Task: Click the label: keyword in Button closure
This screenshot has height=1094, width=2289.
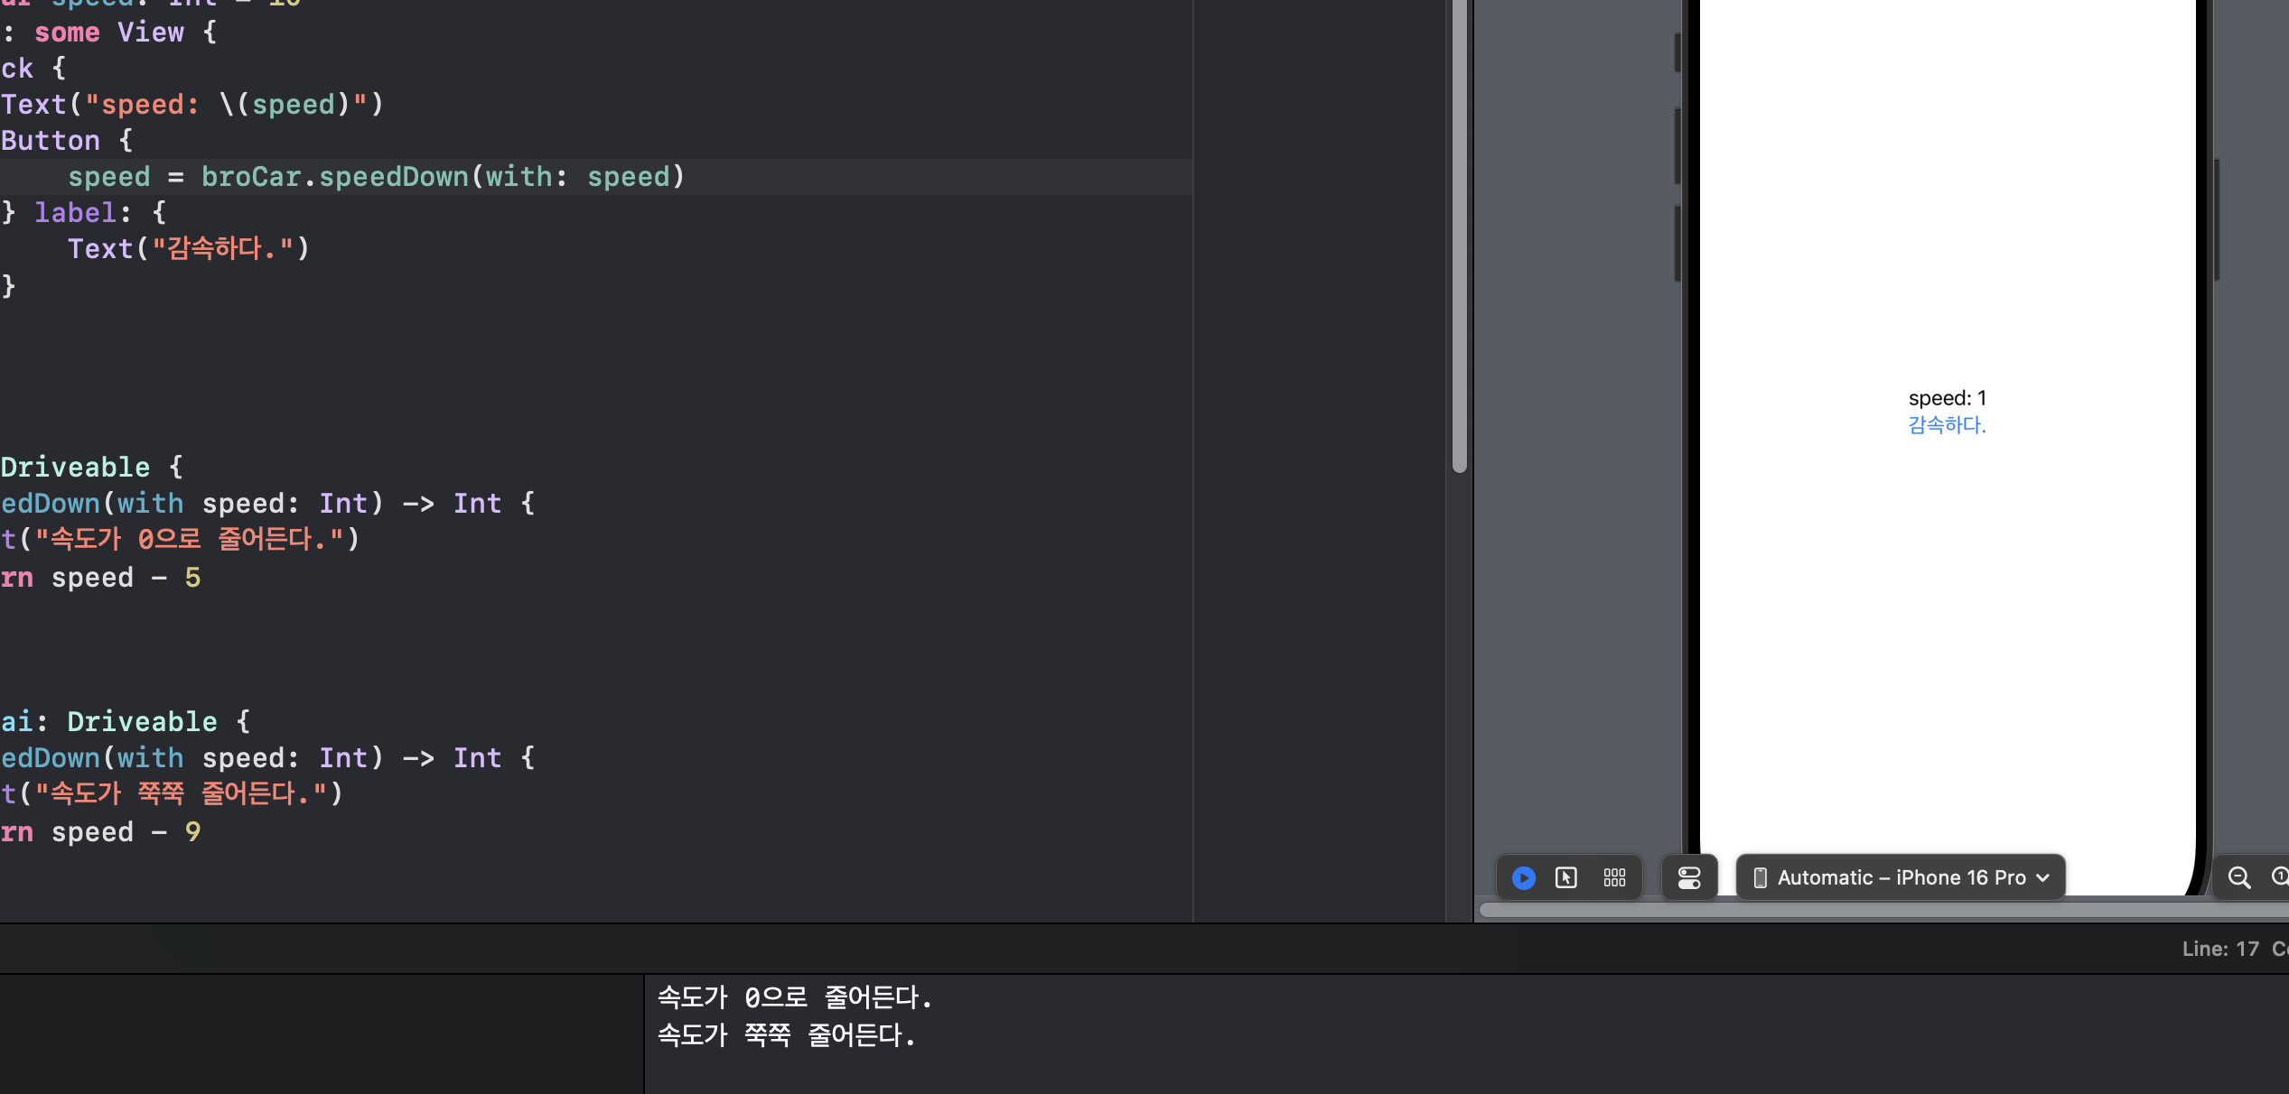Action: click(x=76, y=213)
